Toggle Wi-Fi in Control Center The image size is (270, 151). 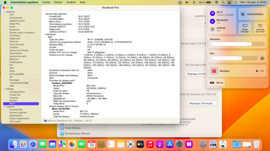[213, 13]
